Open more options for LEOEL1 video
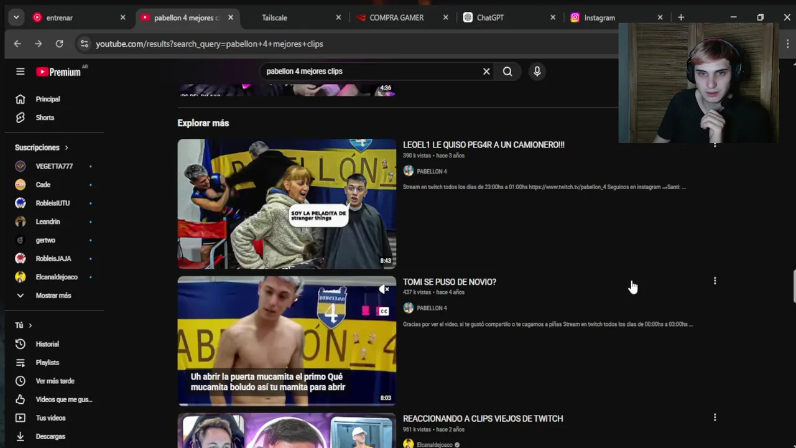The image size is (796, 448). [715, 144]
